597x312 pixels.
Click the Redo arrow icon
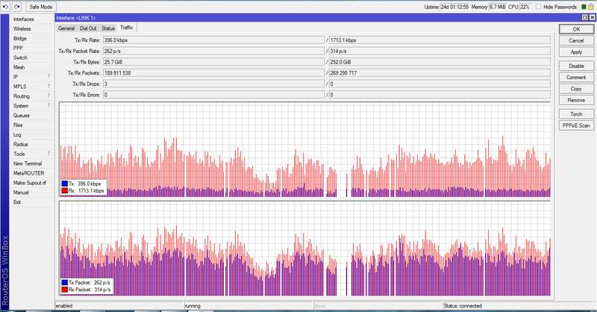tap(16, 7)
